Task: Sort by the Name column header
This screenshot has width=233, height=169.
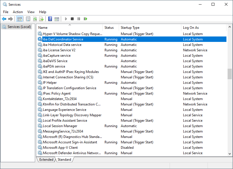Action: 70,28
